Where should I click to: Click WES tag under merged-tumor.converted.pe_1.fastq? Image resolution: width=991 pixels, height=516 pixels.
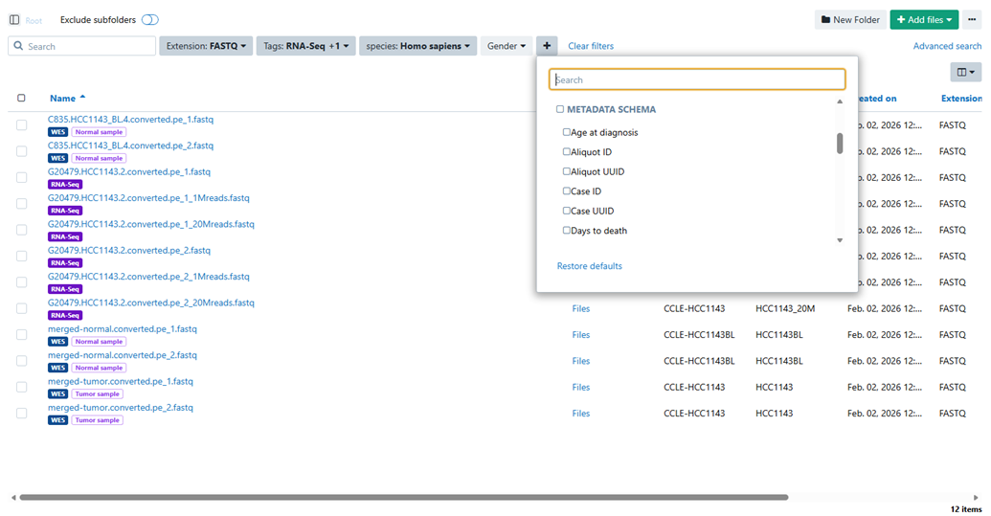57,394
